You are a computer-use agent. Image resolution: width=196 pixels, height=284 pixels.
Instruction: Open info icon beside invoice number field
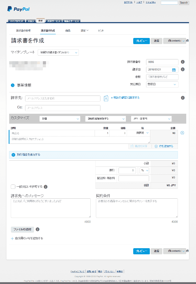(183, 62)
